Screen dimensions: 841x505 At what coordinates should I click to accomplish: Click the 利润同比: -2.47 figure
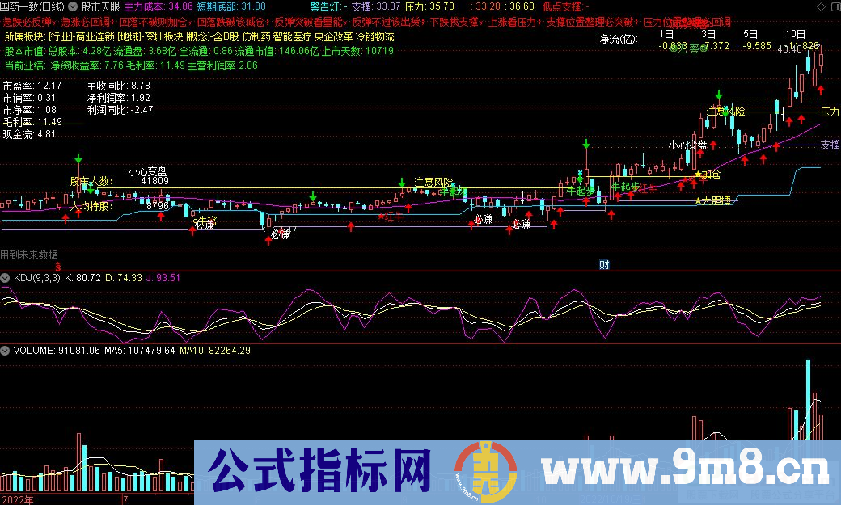(120, 110)
